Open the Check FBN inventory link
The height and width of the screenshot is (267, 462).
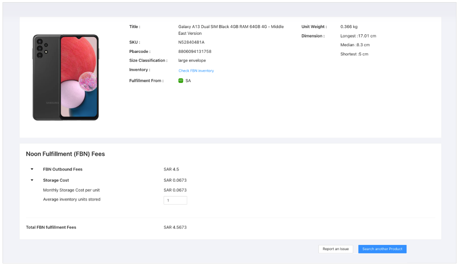pyautogui.click(x=196, y=71)
